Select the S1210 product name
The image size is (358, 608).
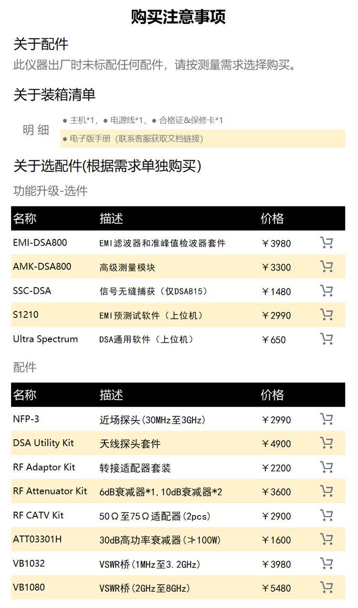click(26, 315)
